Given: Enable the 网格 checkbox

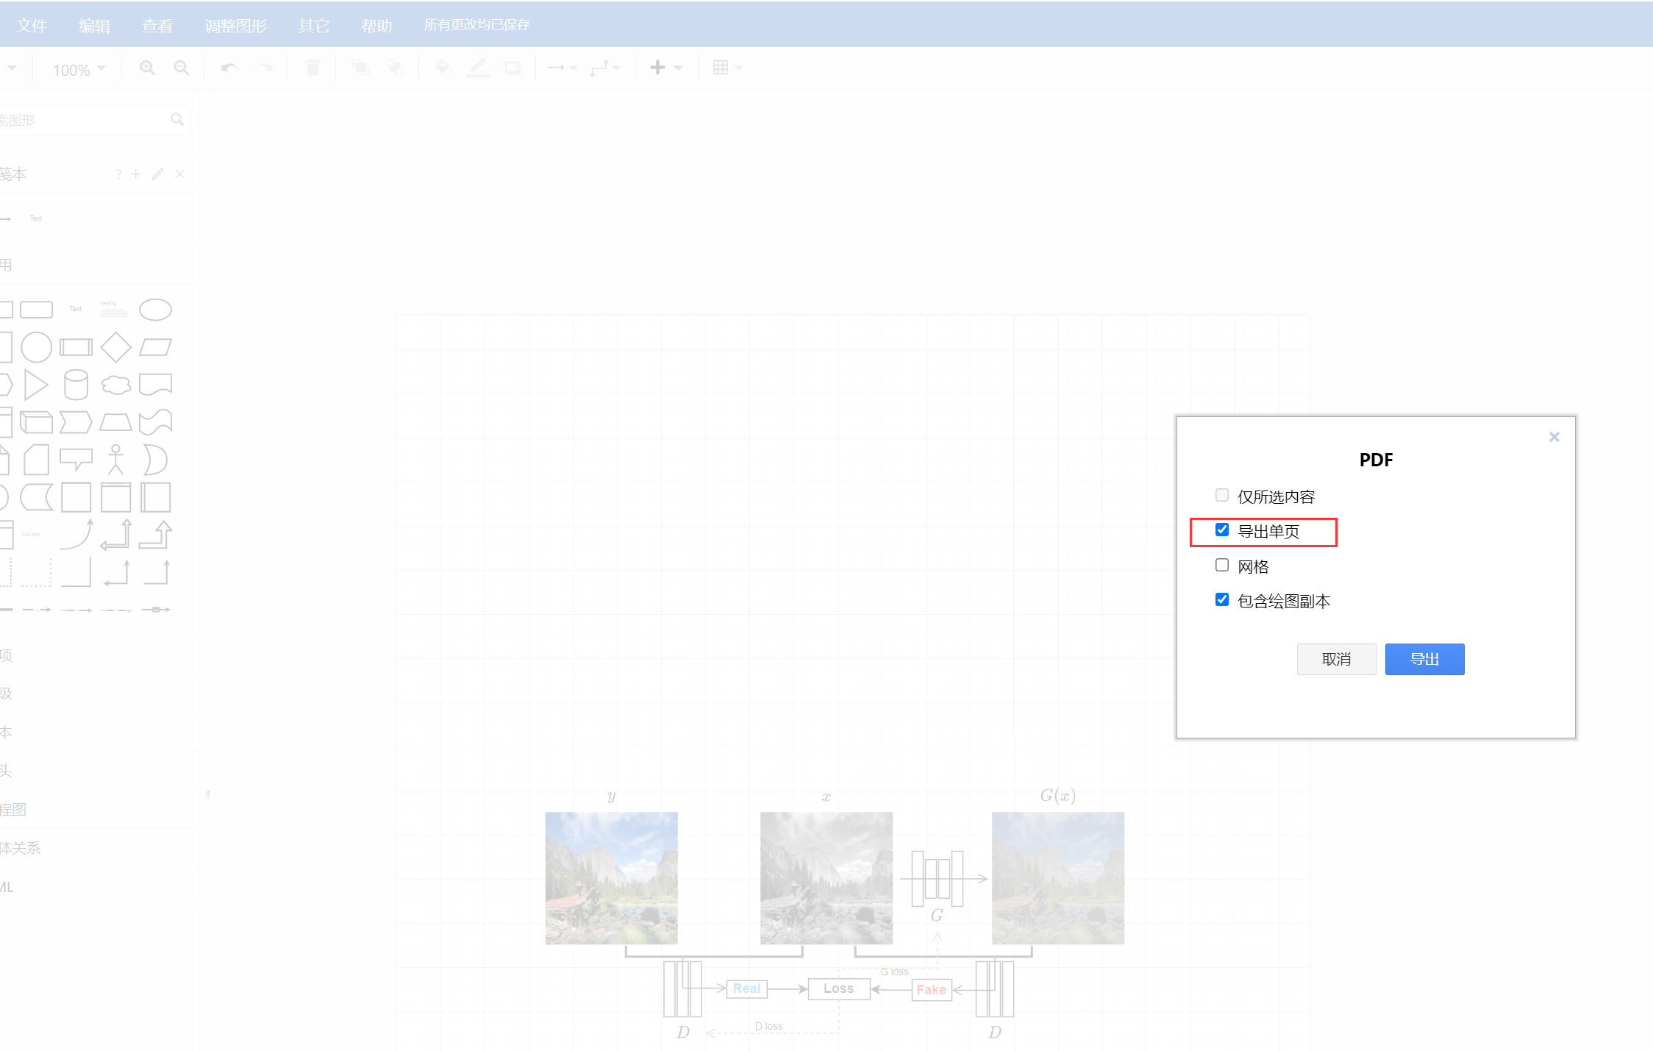Looking at the screenshot, I should tap(1222, 565).
